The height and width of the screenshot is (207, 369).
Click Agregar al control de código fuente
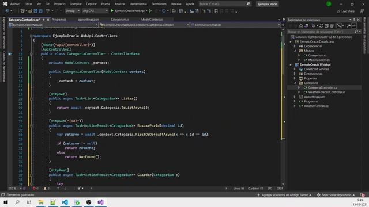point(284,195)
